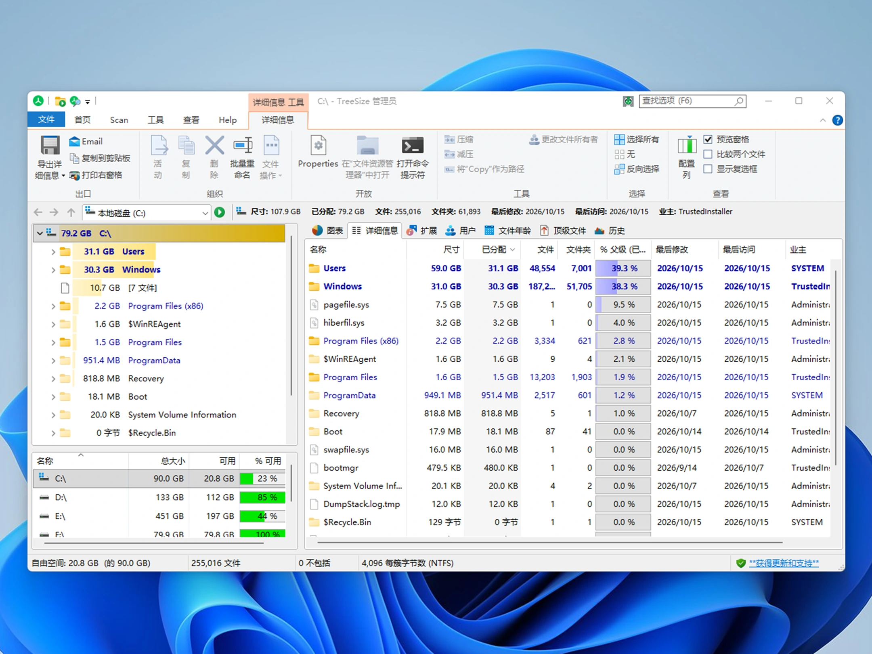872x654 pixels.
Task: Uncheck the Preview pane (预览窗格) checkbox
Action: tap(708, 140)
